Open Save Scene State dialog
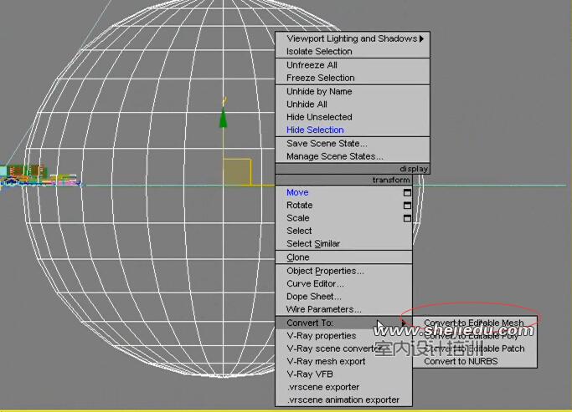 pyautogui.click(x=353, y=144)
